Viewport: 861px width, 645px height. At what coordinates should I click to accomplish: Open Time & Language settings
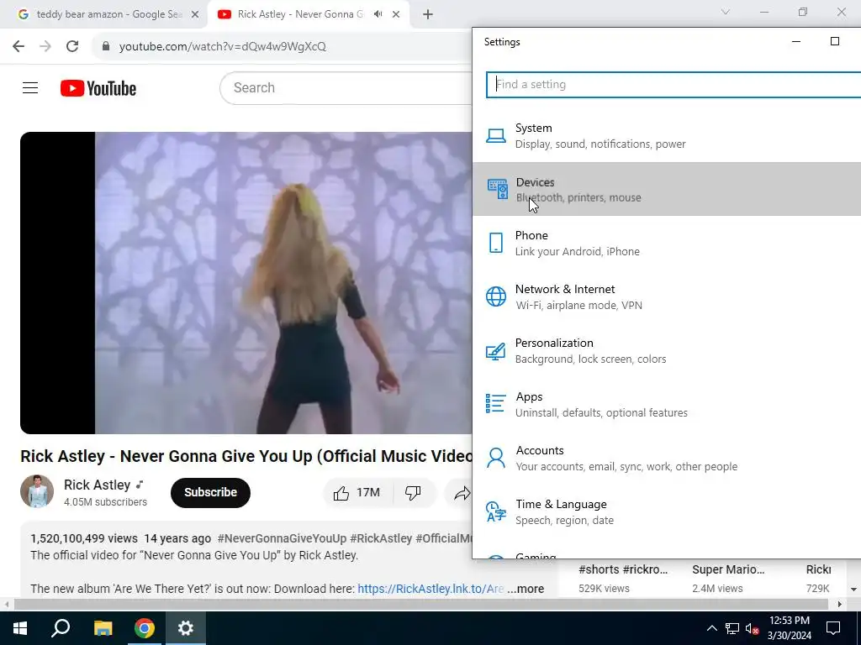click(x=667, y=511)
